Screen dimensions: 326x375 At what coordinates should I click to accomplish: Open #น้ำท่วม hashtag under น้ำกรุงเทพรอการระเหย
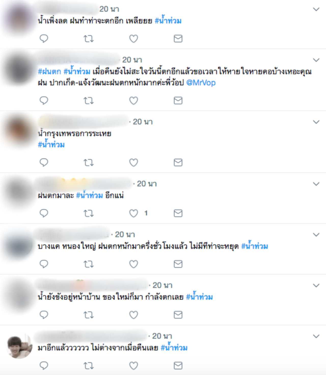(51, 144)
